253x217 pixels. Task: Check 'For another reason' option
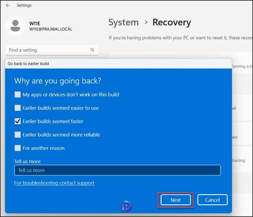click(18, 148)
